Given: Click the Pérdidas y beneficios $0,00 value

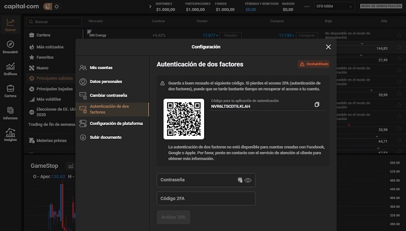Looking at the screenshot, I should coord(251,10).
